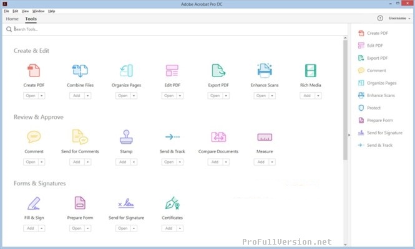
Task: Click the Add button under Send for Comments
Action: [x=77, y=162]
